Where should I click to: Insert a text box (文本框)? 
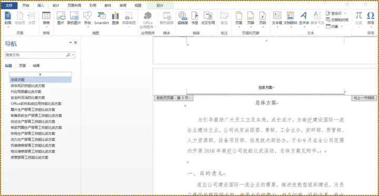pyautogui.click(x=277, y=19)
